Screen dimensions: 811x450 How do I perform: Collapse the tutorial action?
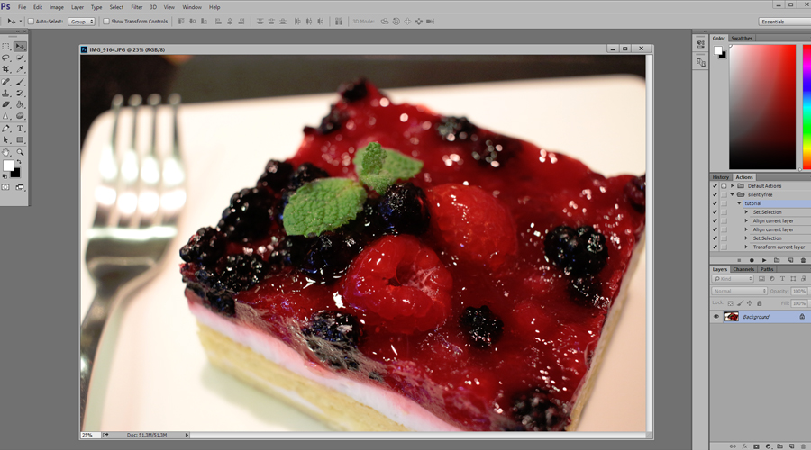740,203
